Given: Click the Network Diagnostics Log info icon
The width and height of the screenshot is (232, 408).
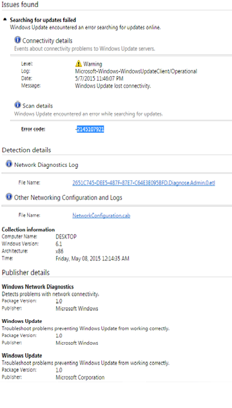Looking at the screenshot, I should 9,164.
